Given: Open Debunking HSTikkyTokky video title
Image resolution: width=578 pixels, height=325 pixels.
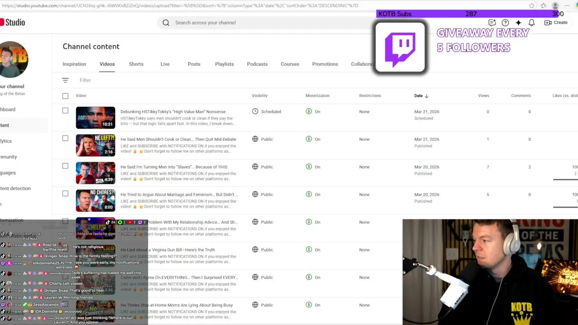Looking at the screenshot, I should click(x=173, y=111).
